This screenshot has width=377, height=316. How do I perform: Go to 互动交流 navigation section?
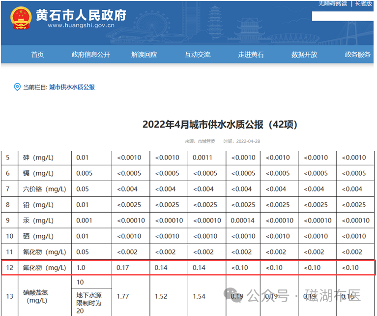click(198, 55)
